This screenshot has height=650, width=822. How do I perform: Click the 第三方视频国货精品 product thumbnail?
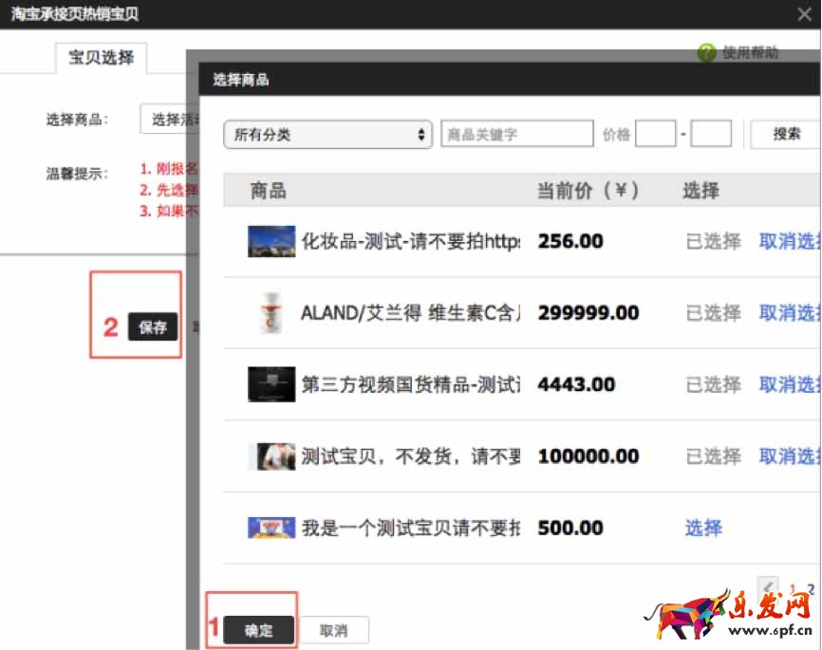[271, 384]
